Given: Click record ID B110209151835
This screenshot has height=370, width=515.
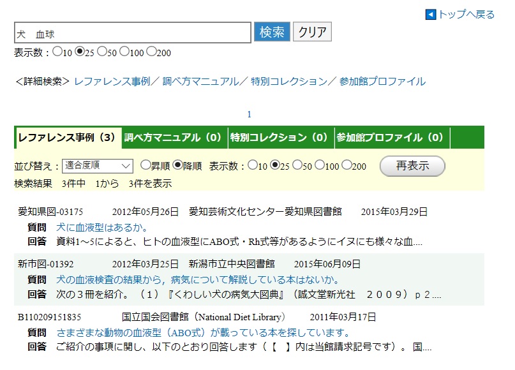Looking at the screenshot, I should (49, 317).
